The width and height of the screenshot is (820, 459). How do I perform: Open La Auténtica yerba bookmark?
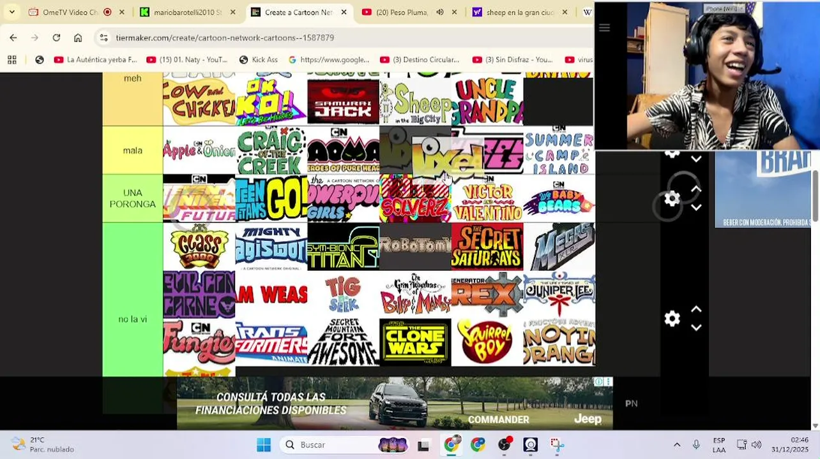click(95, 60)
